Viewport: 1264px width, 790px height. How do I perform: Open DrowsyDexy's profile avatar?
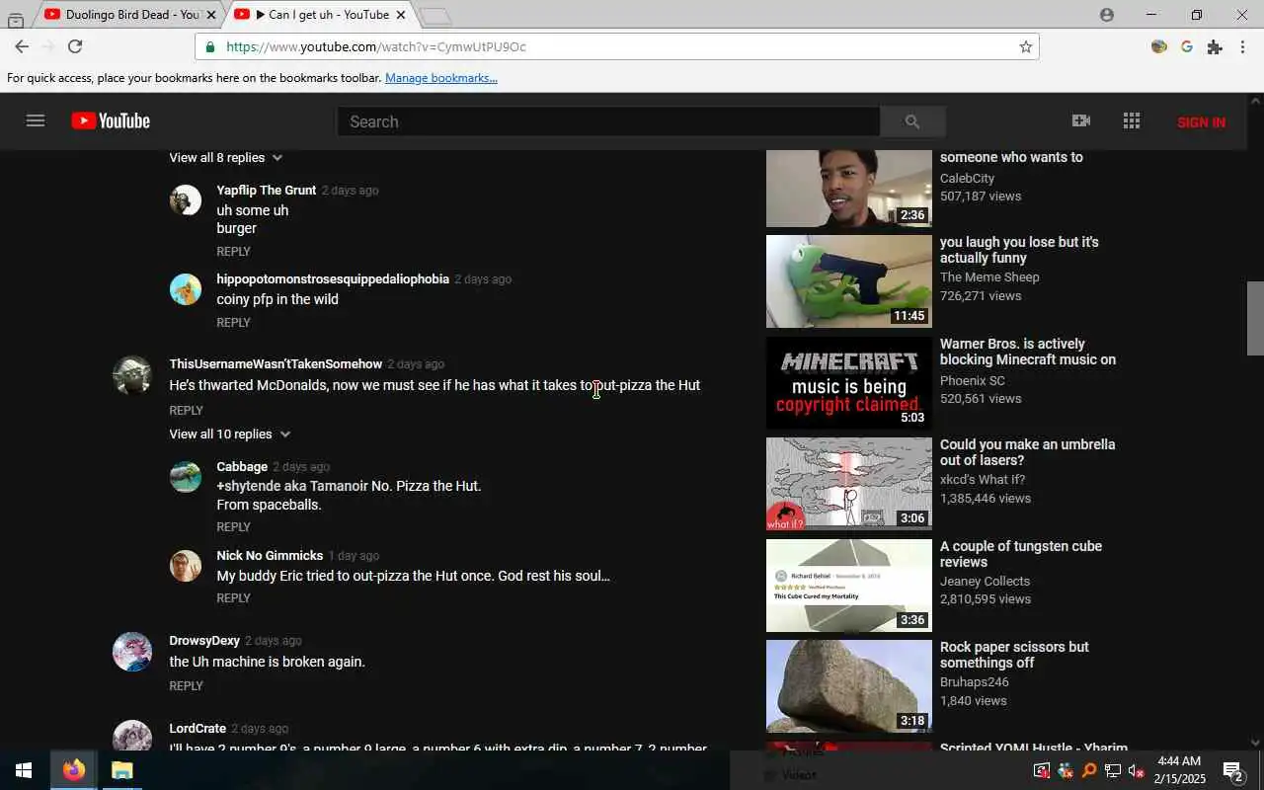point(132,652)
